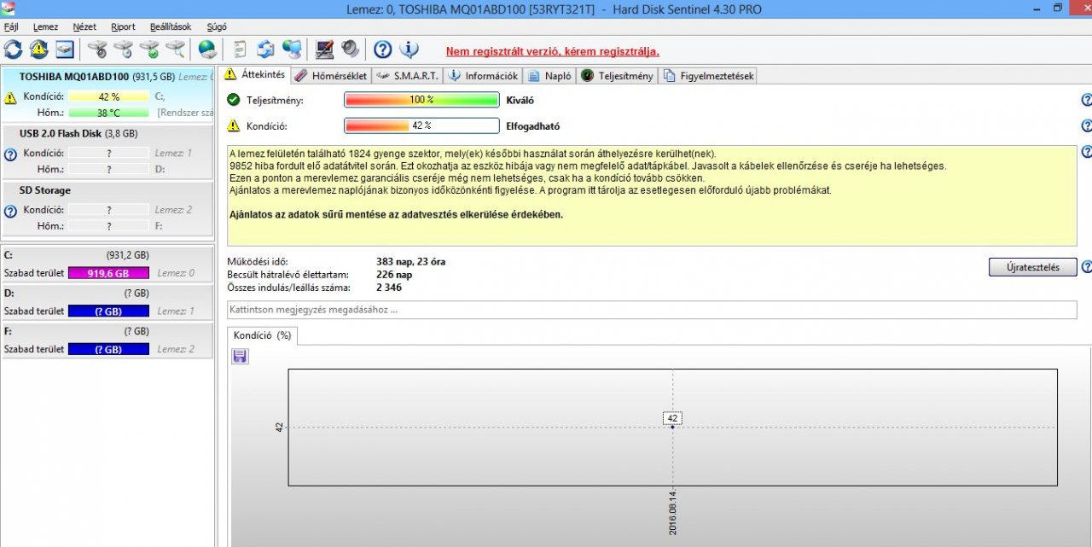Switch to the Hőmérséklet tab
Screen dimensions: 1092x547
pos(331,76)
